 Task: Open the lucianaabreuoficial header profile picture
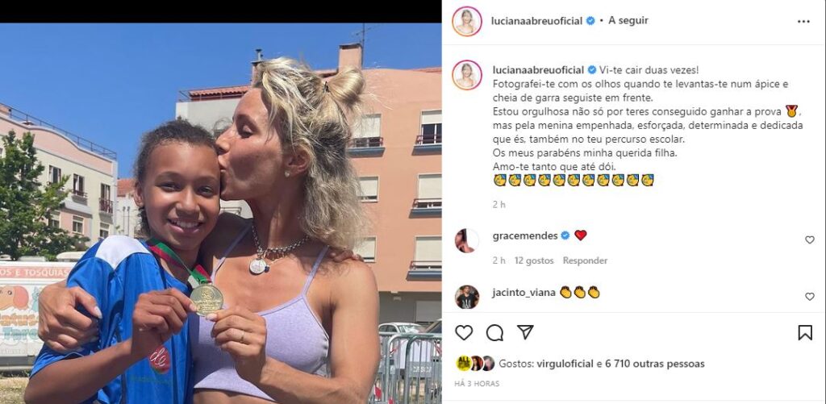point(467,21)
